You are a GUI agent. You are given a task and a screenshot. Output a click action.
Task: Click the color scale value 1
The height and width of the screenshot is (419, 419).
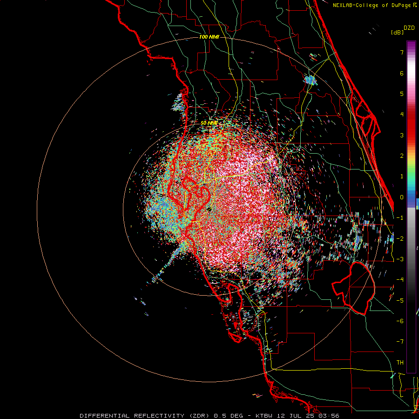pyautogui.click(x=402, y=176)
